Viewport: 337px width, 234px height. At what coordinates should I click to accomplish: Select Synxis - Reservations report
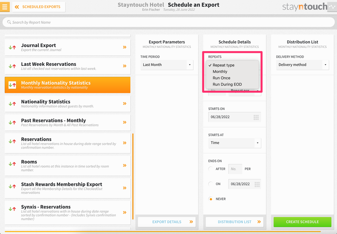pos(67,212)
